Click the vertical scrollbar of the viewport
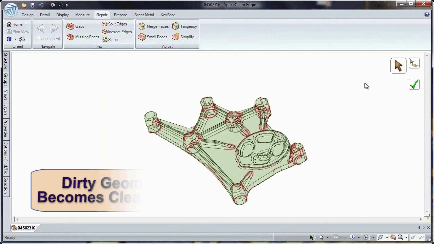 [x=427, y=133]
